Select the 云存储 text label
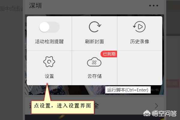The width and height of the screenshot is (180, 120). (x=94, y=76)
